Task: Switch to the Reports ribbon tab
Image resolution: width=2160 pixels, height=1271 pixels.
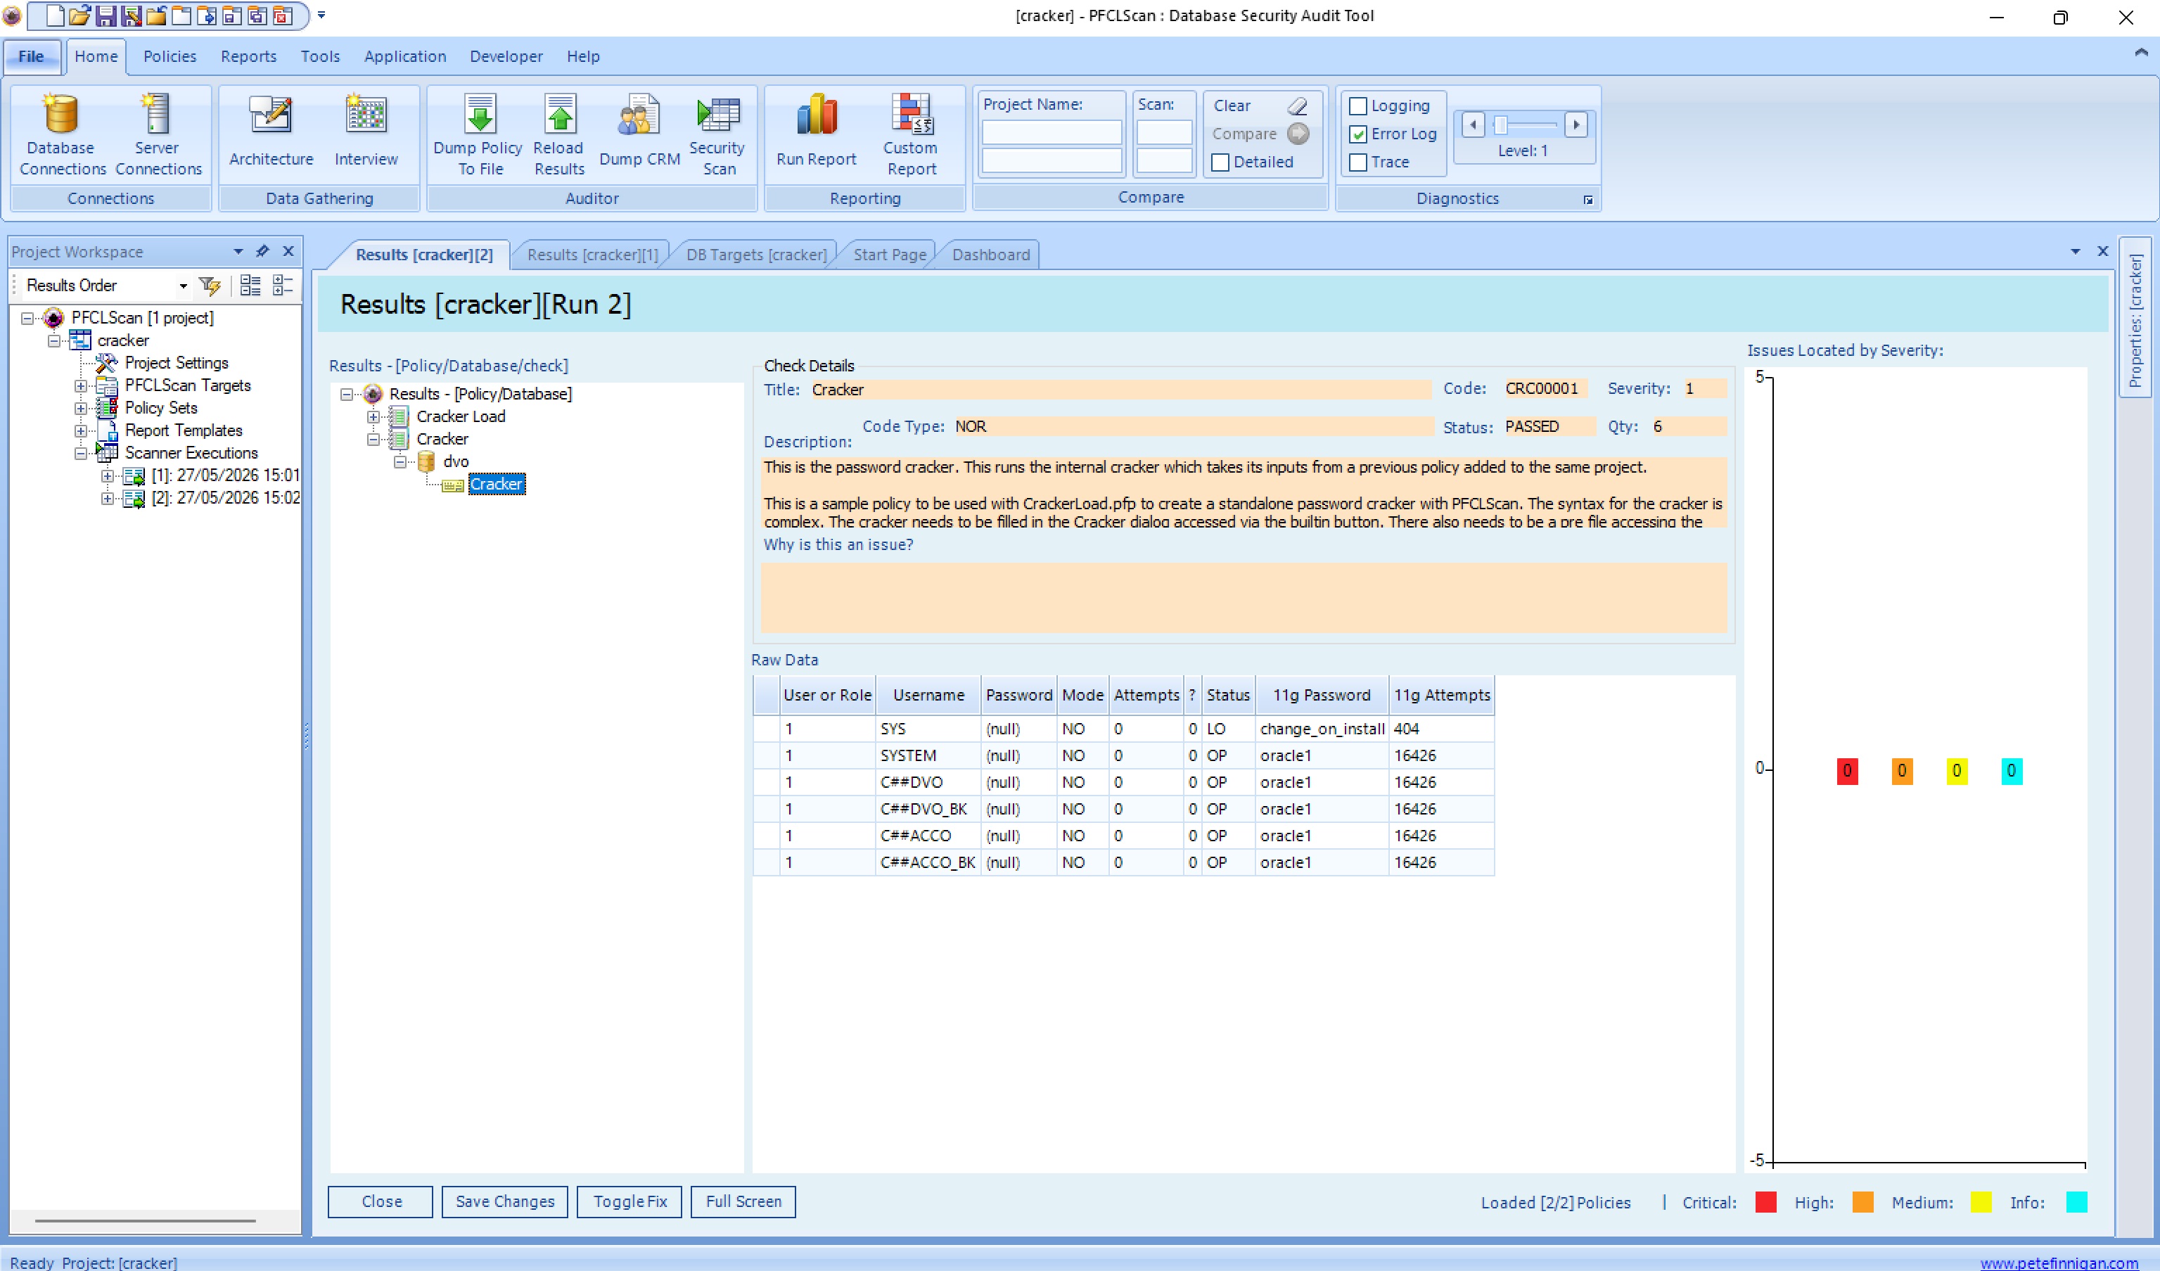Action: coord(248,56)
